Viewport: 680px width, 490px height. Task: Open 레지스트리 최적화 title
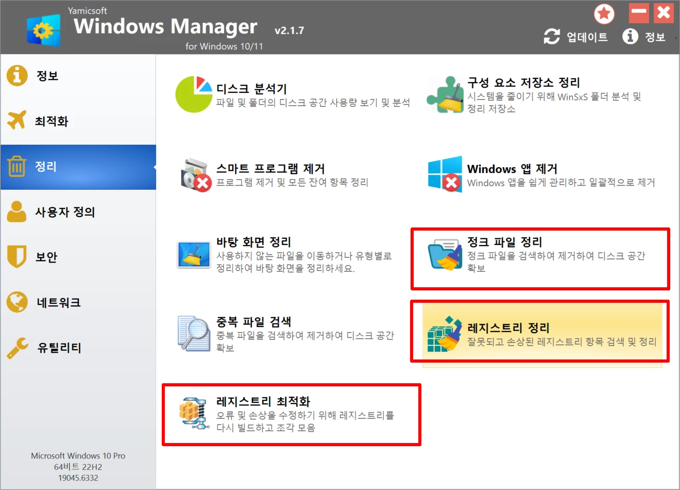(x=263, y=402)
